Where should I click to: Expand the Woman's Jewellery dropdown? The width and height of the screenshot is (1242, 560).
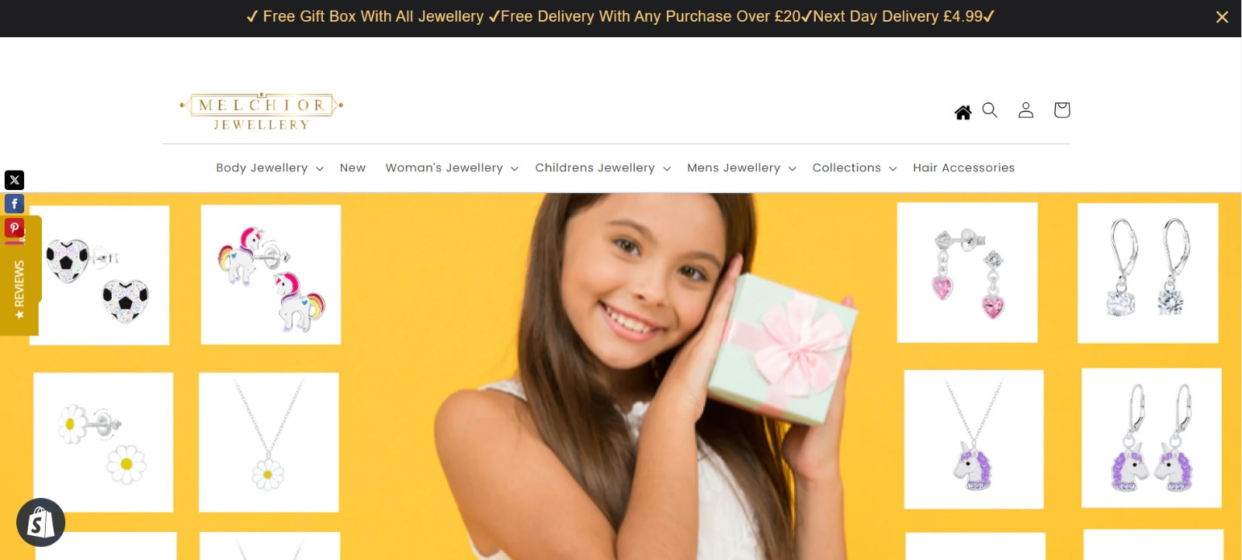pos(452,168)
